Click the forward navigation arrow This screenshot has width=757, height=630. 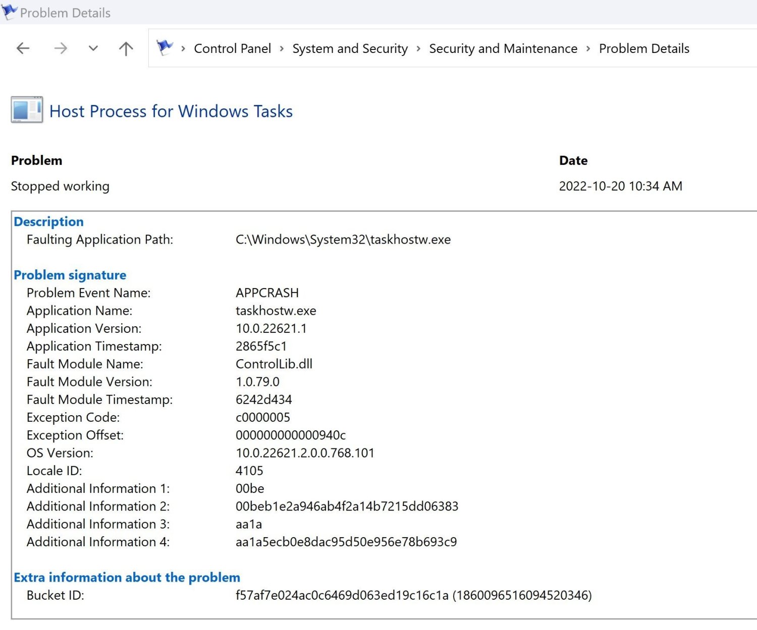click(x=60, y=48)
